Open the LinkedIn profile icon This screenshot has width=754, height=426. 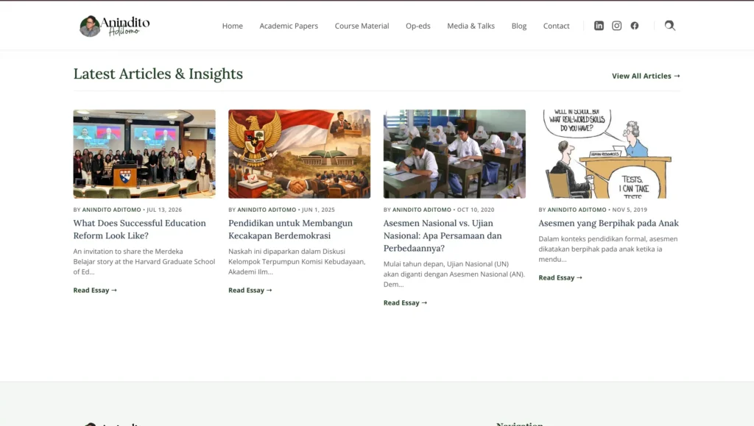click(x=599, y=26)
